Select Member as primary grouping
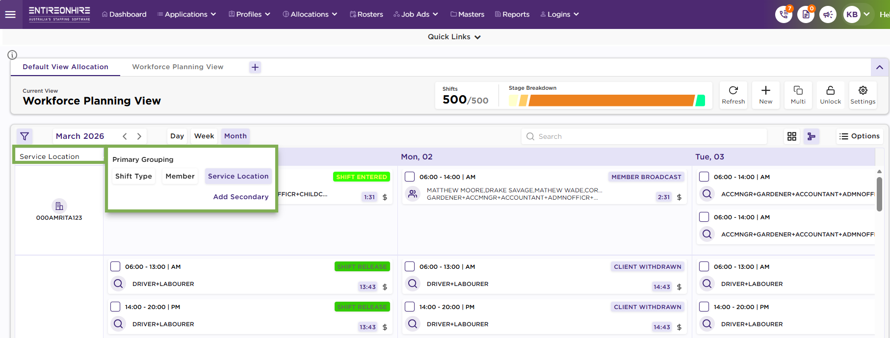 coord(180,176)
